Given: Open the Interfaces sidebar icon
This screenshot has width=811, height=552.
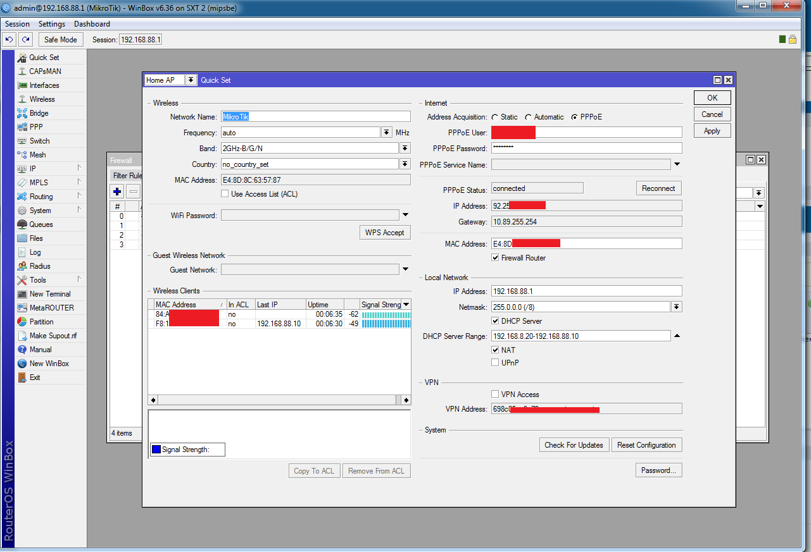Looking at the screenshot, I should 22,85.
